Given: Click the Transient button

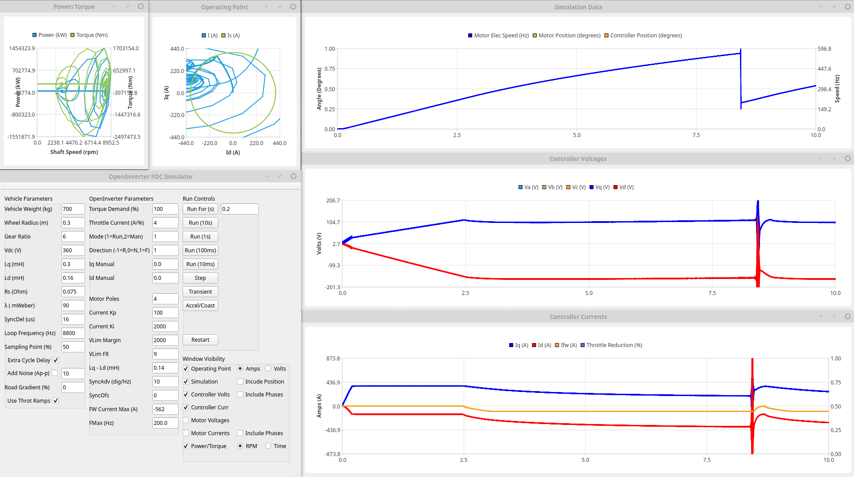Looking at the screenshot, I should pyautogui.click(x=200, y=291).
